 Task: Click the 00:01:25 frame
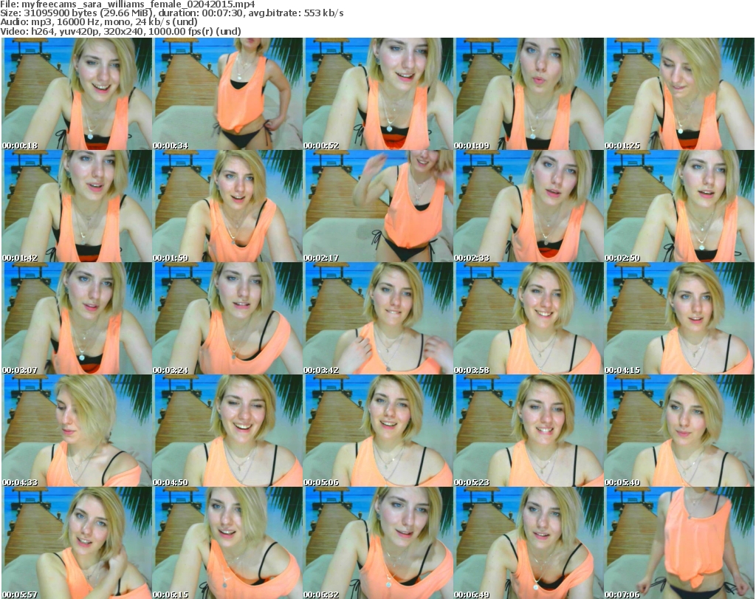(x=679, y=94)
